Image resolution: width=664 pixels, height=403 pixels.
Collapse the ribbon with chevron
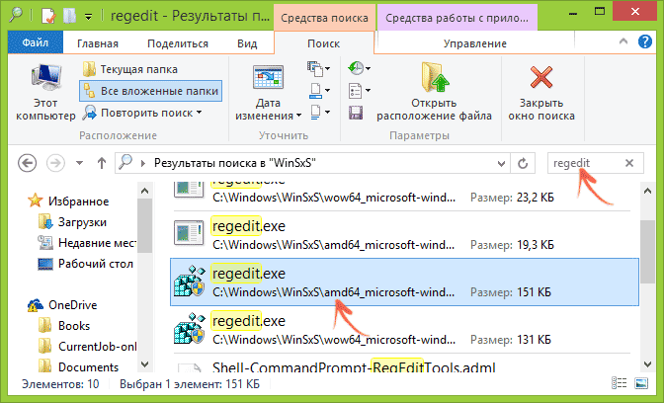point(623,41)
